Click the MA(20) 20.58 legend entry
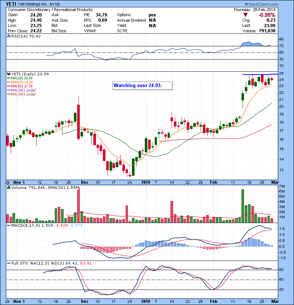This screenshot has width=294, height=305. pyautogui.click(x=20, y=78)
